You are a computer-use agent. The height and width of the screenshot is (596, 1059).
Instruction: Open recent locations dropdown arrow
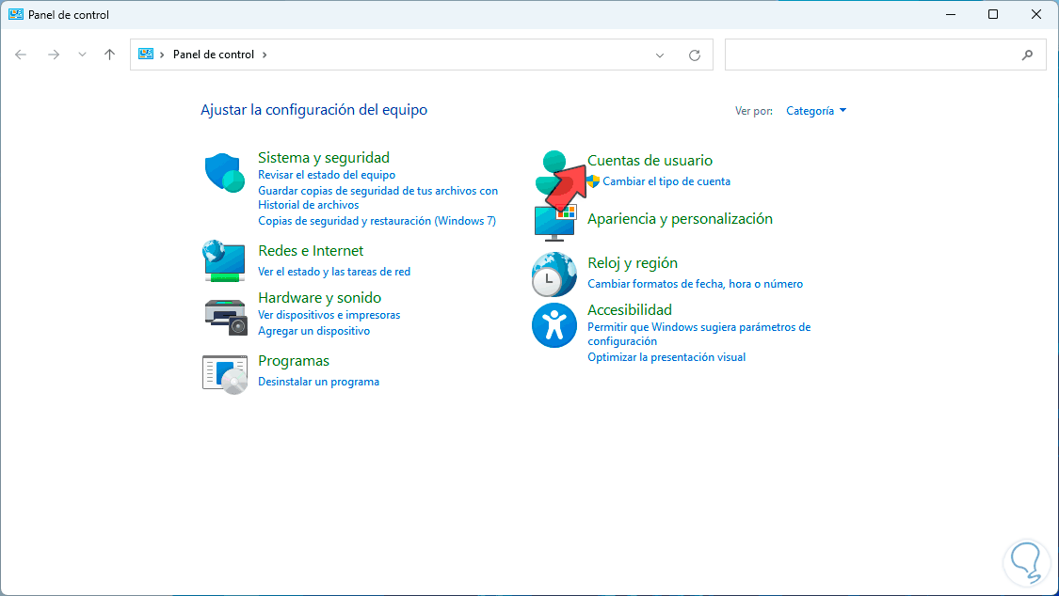coord(82,55)
